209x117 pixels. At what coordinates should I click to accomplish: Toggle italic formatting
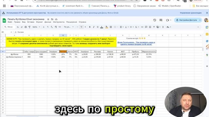[94, 27]
